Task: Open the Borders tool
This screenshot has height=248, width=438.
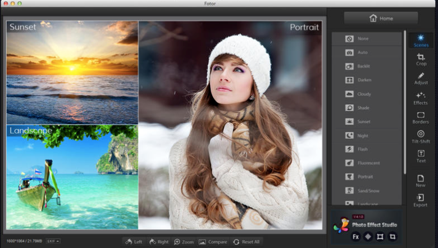Action: coord(421,118)
